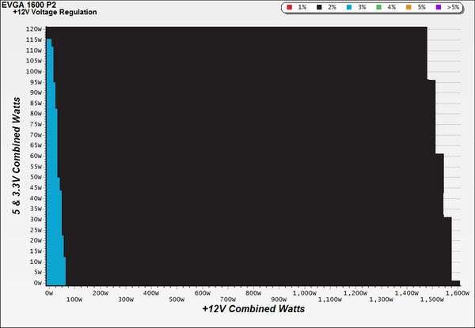Click the '35w' y-axis tick label
The width and height of the screenshot is (475, 328).
(x=35, y=209)
